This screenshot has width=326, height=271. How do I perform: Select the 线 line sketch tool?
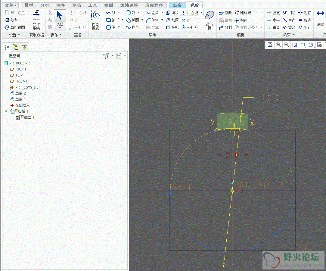(x=111, y=13)
